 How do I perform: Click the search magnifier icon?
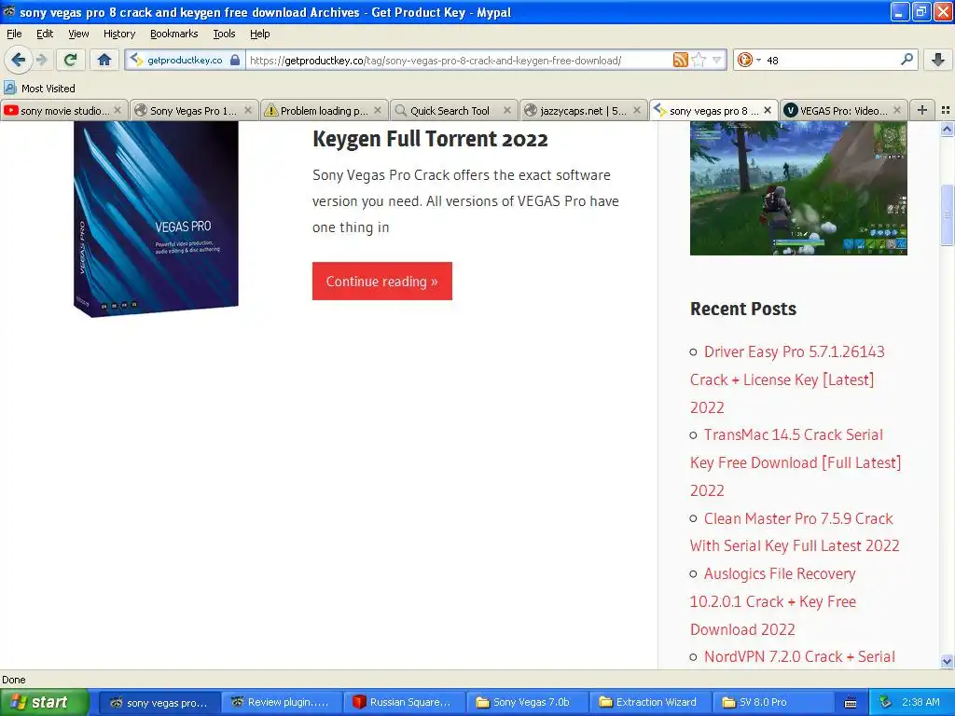(907, 60)
